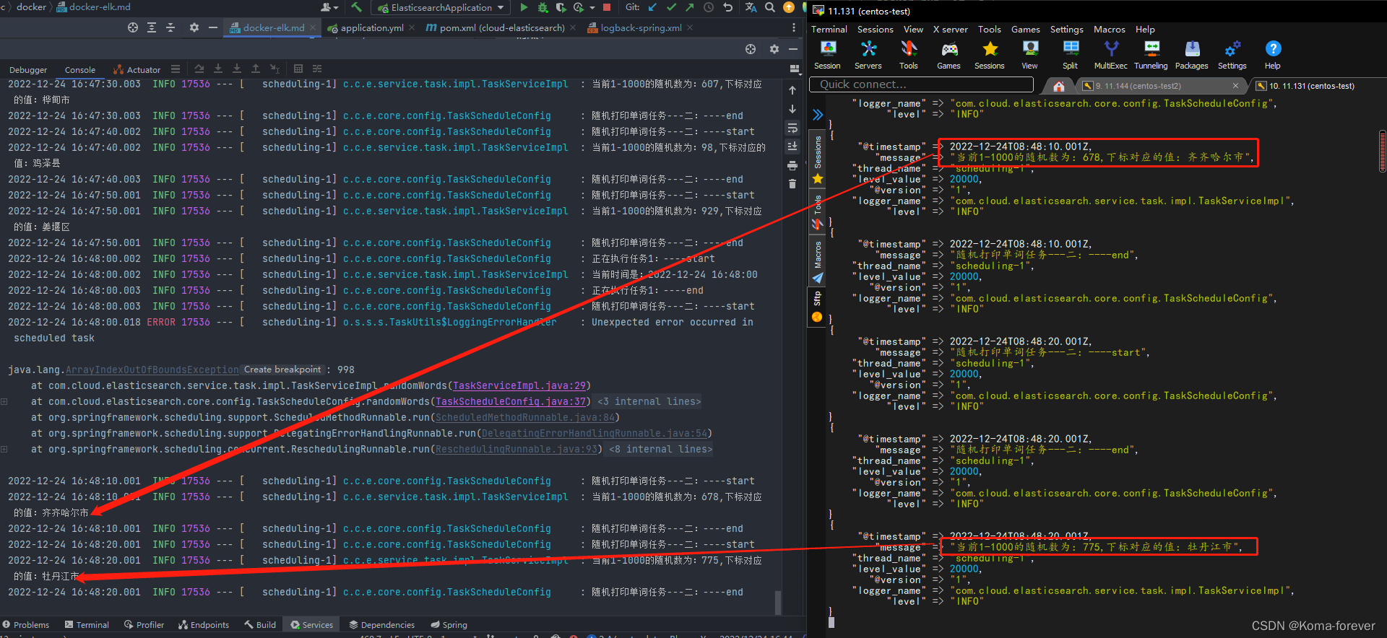Build project using the hammer icon

point(356,7)
